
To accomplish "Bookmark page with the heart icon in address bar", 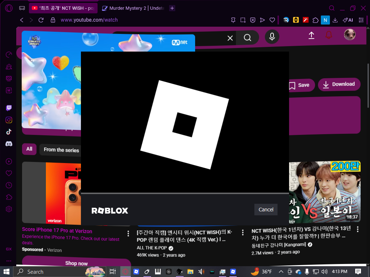I will pos(272,20).
